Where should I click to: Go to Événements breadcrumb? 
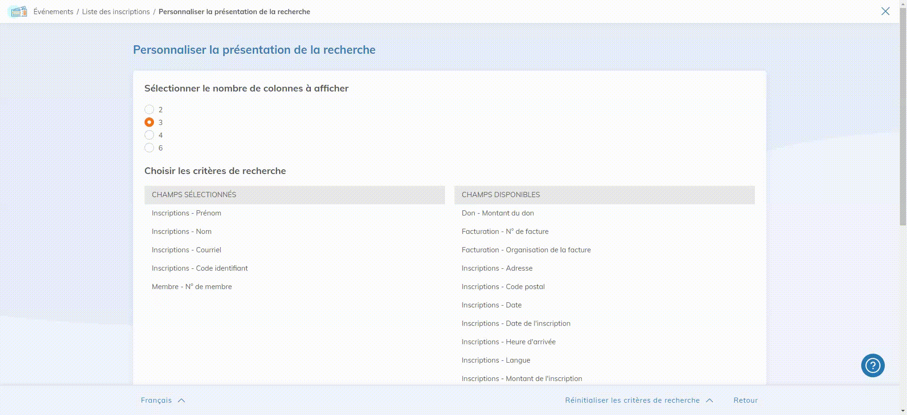click(x=53, y=12)
